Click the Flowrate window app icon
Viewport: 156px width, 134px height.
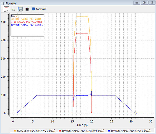click(x=3, y=3)
